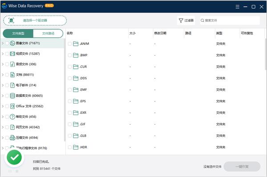Click the search files input field
267x177 pixels.
tap(230, 20)
